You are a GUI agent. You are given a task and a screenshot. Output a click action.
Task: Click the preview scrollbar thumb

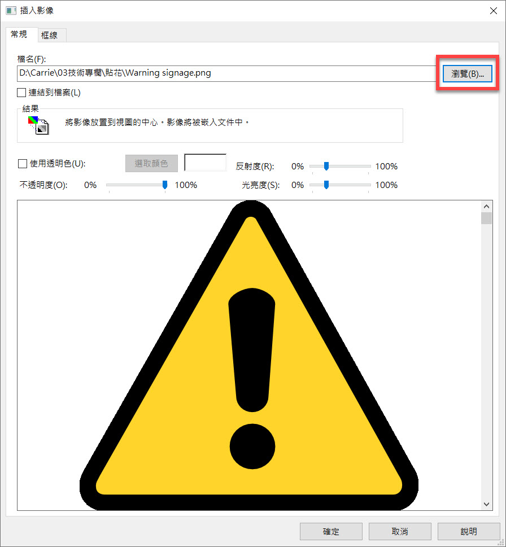coord(486,218)
